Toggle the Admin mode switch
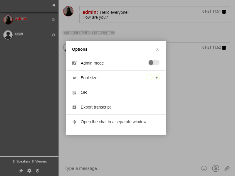 154,62
